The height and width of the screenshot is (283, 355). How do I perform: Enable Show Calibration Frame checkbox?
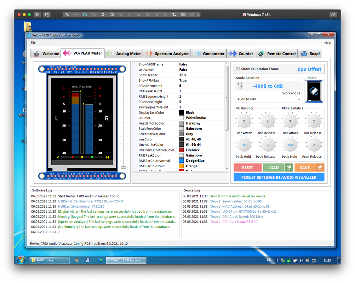pos(238,69)
